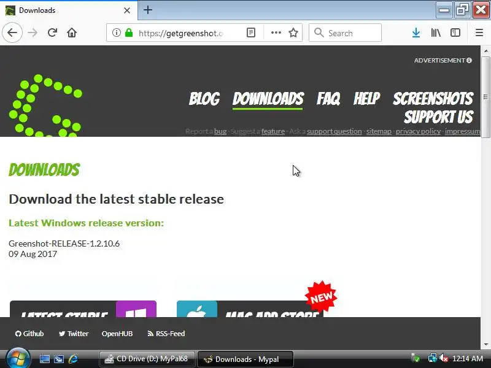Click the scrollbar up arrow
491x368 pixels.
(485, 50)
